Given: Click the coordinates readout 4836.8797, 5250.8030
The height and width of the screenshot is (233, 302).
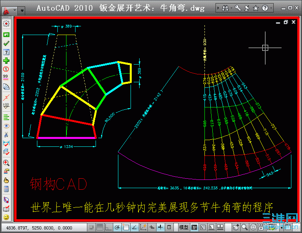Looking at the screenshot, I should [39, 228].
